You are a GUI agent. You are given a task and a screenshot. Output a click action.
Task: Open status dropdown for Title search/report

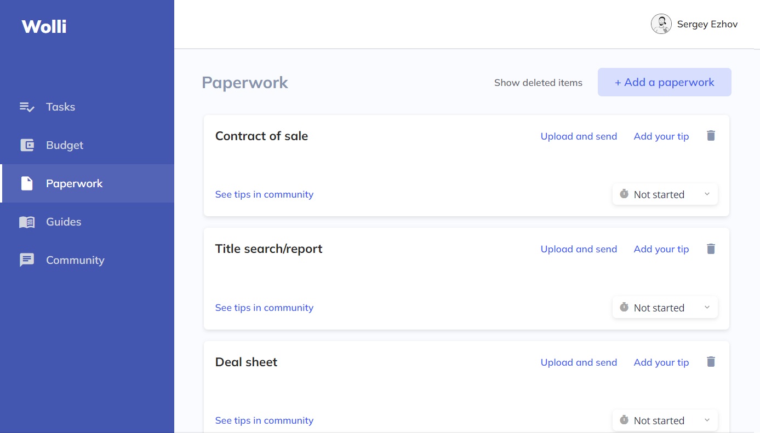click(x=665, y=308)
